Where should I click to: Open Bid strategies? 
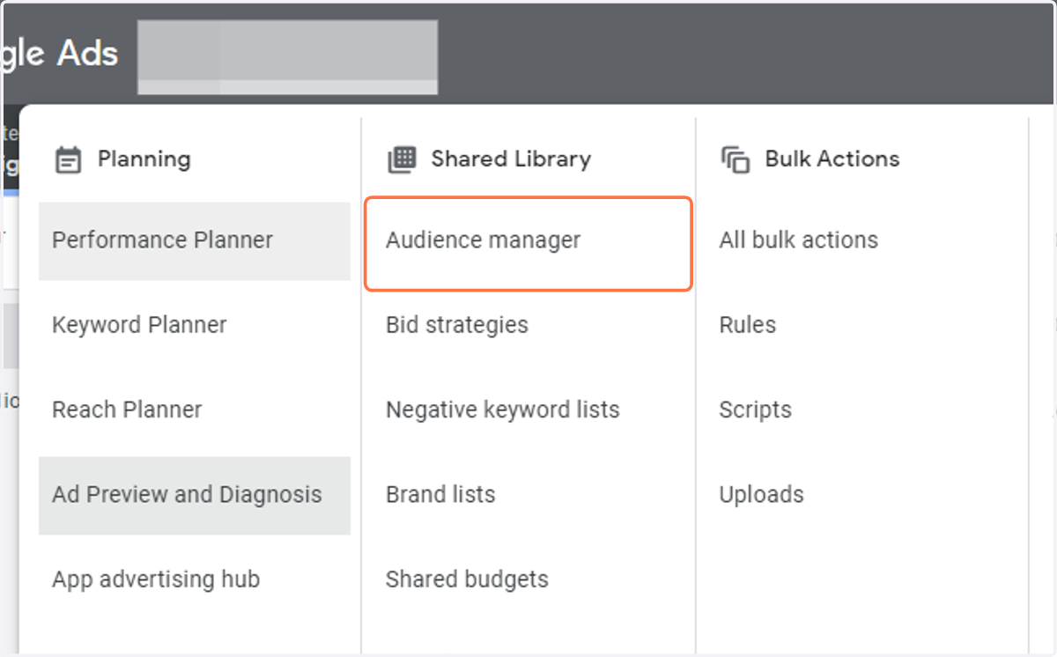coord(457,325)
